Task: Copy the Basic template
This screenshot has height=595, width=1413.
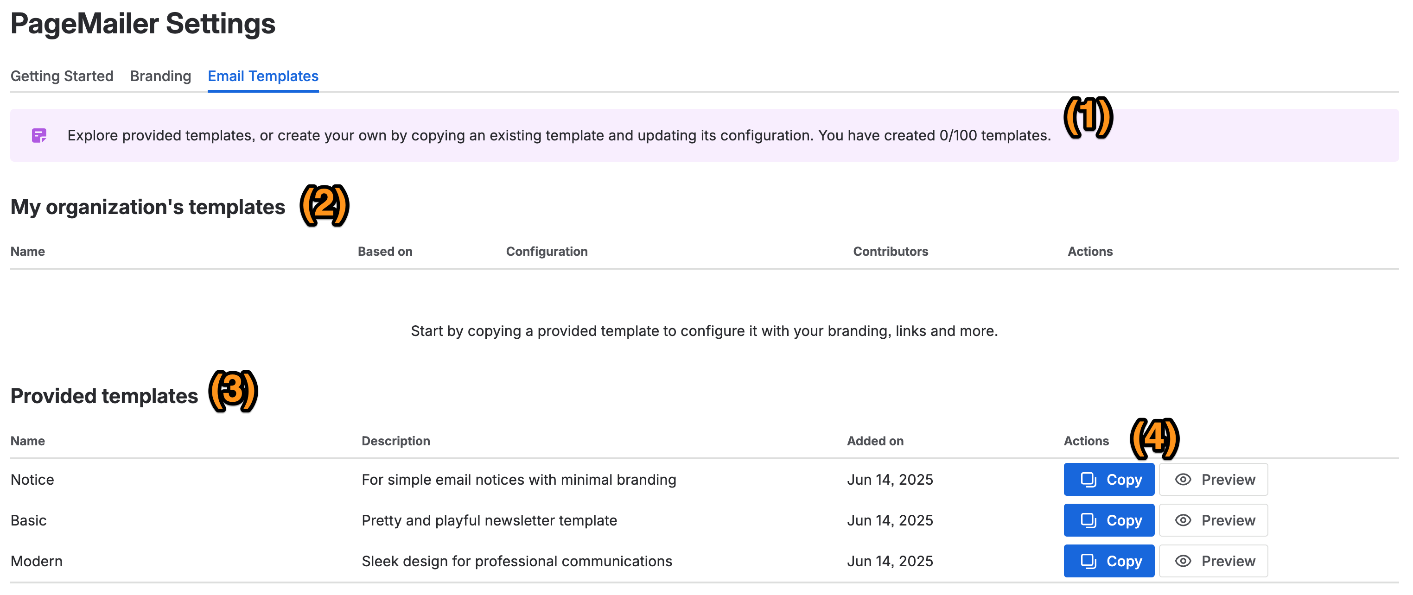Action: [x=1108, y=520]
